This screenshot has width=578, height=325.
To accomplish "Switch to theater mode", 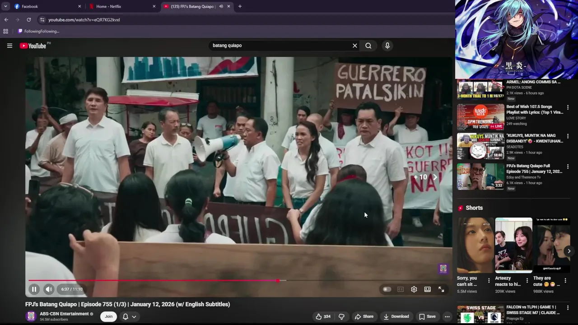I will [x=428, y=289].
